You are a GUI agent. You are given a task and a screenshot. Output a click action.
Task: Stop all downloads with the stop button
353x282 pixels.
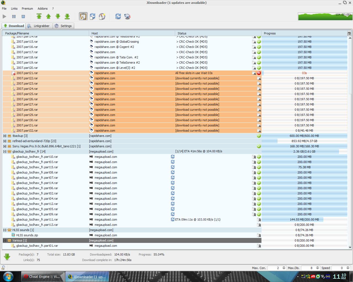[x=23, y=17]
